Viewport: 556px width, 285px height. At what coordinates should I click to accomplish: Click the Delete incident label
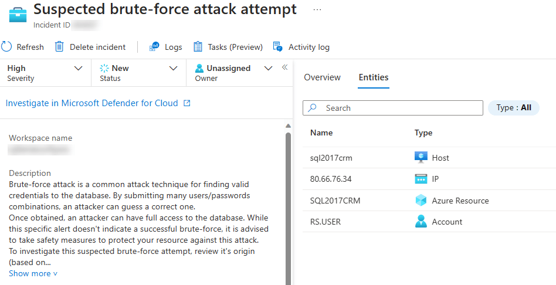pyautogui.click(x=97, y=47)
